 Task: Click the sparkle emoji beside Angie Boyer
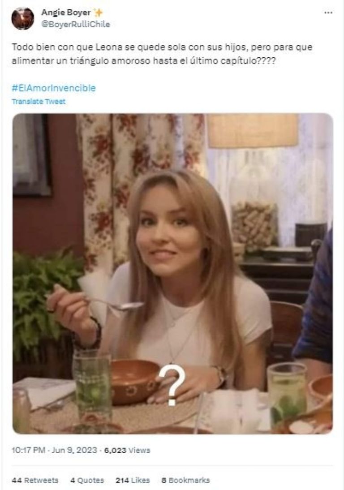point(98,13)
